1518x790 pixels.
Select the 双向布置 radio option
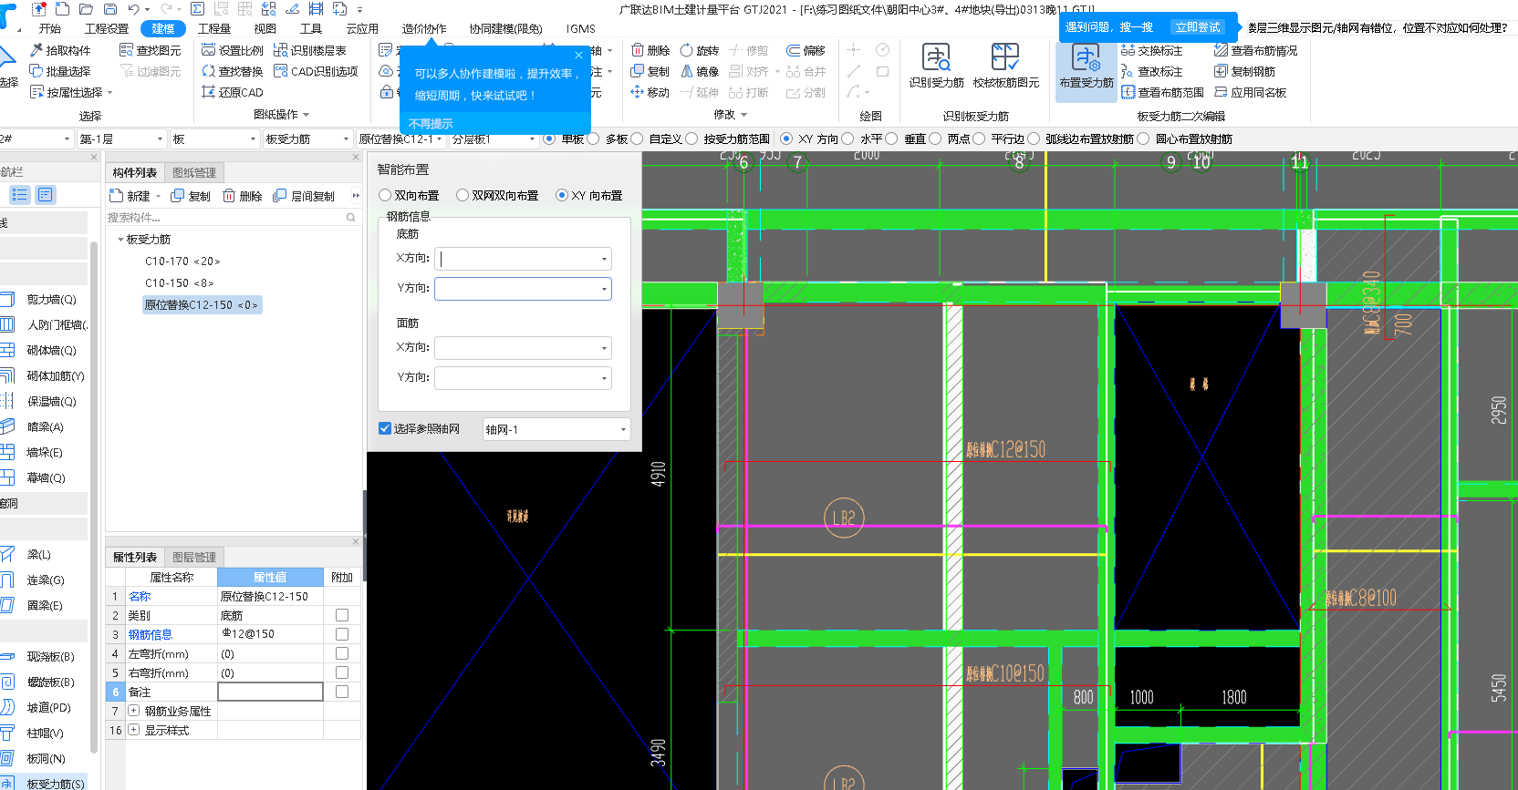click(386, 195)
